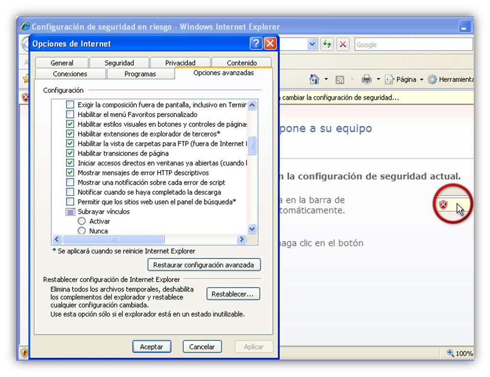Toggle Exigir la composición fuera de pantalla checkbox

[70, 105]
